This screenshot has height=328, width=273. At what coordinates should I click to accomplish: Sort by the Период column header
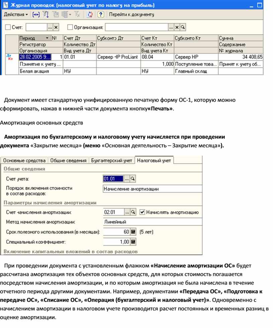point(35,38)
